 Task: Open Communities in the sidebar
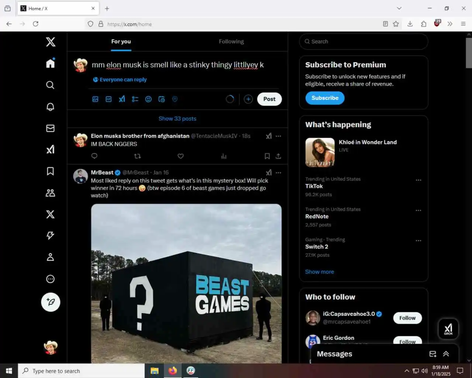(51, 193)
